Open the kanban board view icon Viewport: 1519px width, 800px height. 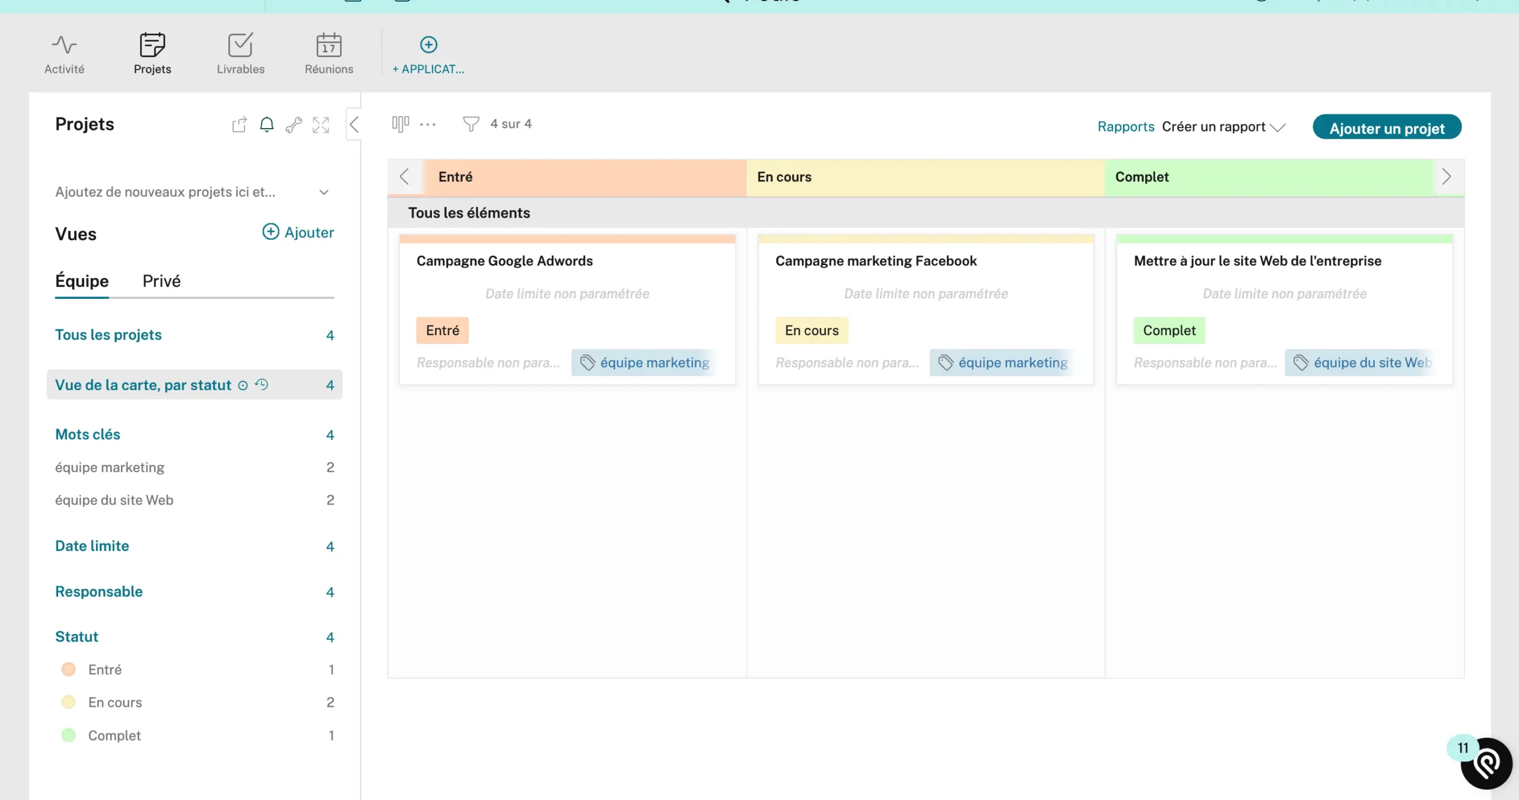click(401, 124)
